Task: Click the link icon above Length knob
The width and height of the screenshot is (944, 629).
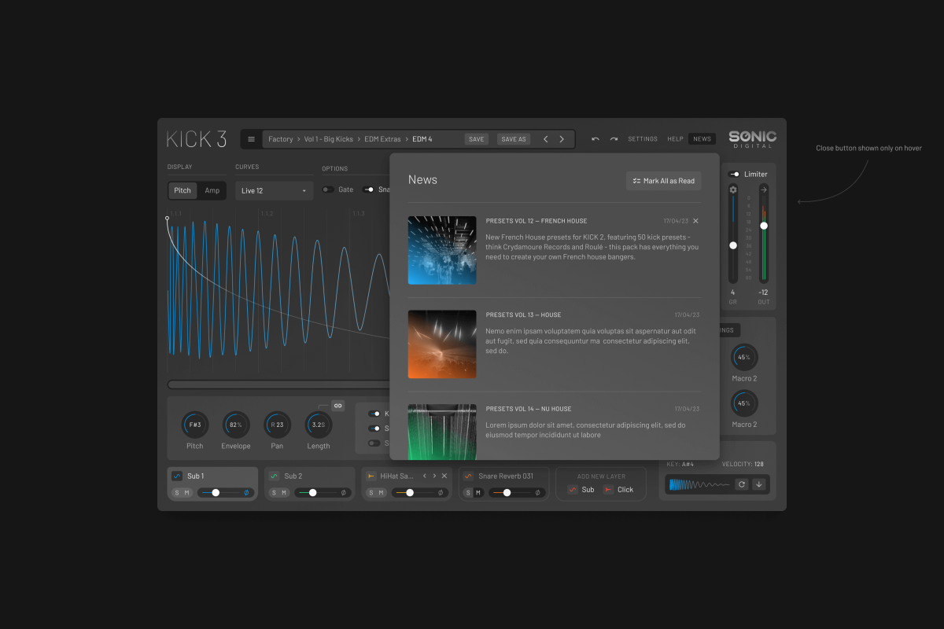Action: click(337, 406)
